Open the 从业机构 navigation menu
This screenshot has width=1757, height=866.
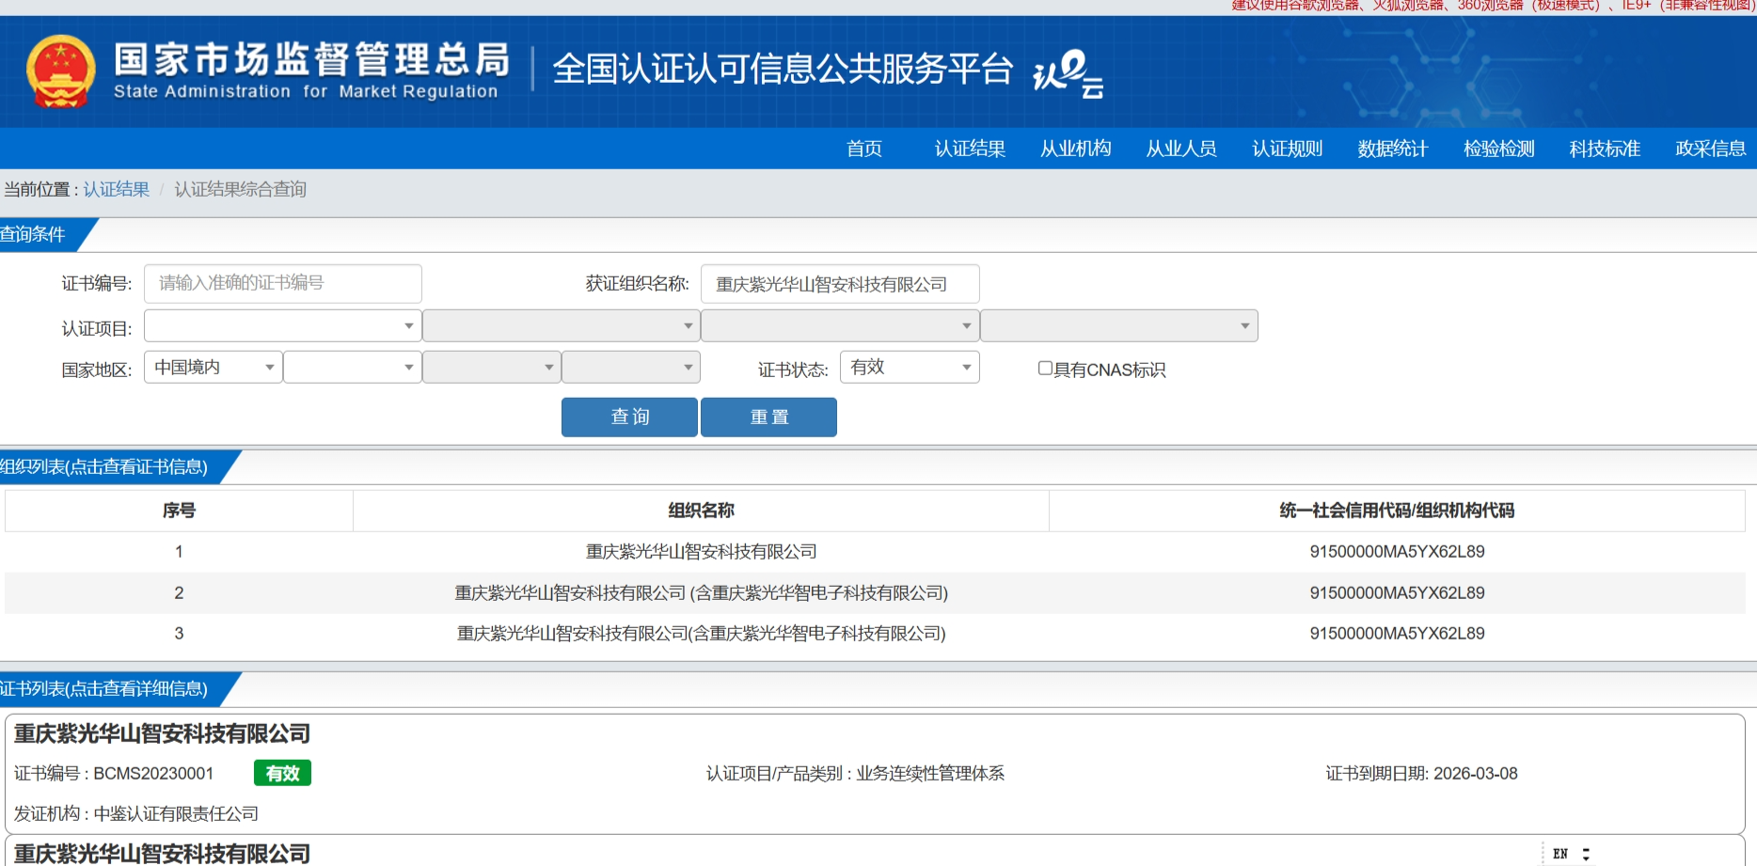[x=1076, y=149]
